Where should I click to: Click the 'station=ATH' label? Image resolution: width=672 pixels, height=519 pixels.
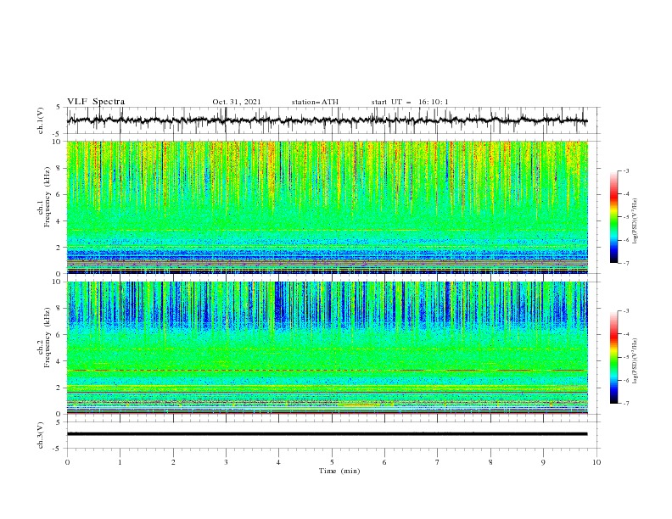[315, 102]
